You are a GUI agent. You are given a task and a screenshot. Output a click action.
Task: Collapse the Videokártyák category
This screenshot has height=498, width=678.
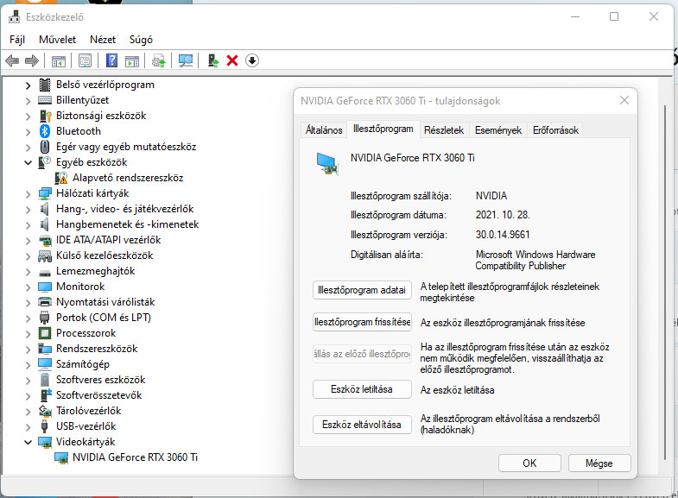click(x=28, y=442)
